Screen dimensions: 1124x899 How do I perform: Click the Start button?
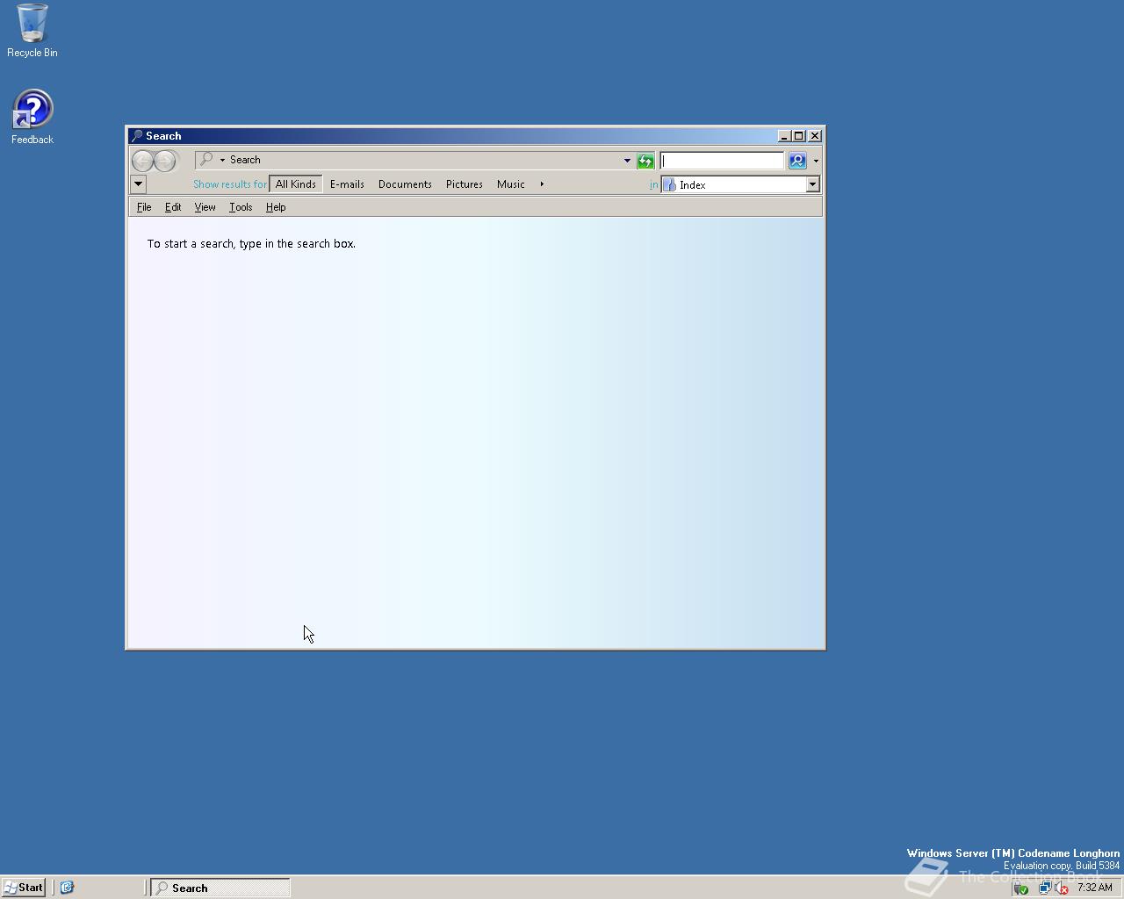click(x=24, y=888)
